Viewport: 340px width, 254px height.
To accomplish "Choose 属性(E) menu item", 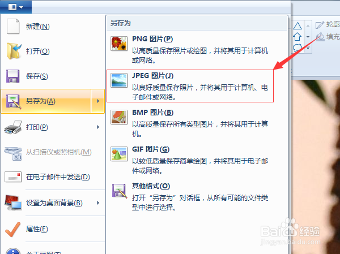I will coord(53,229).
